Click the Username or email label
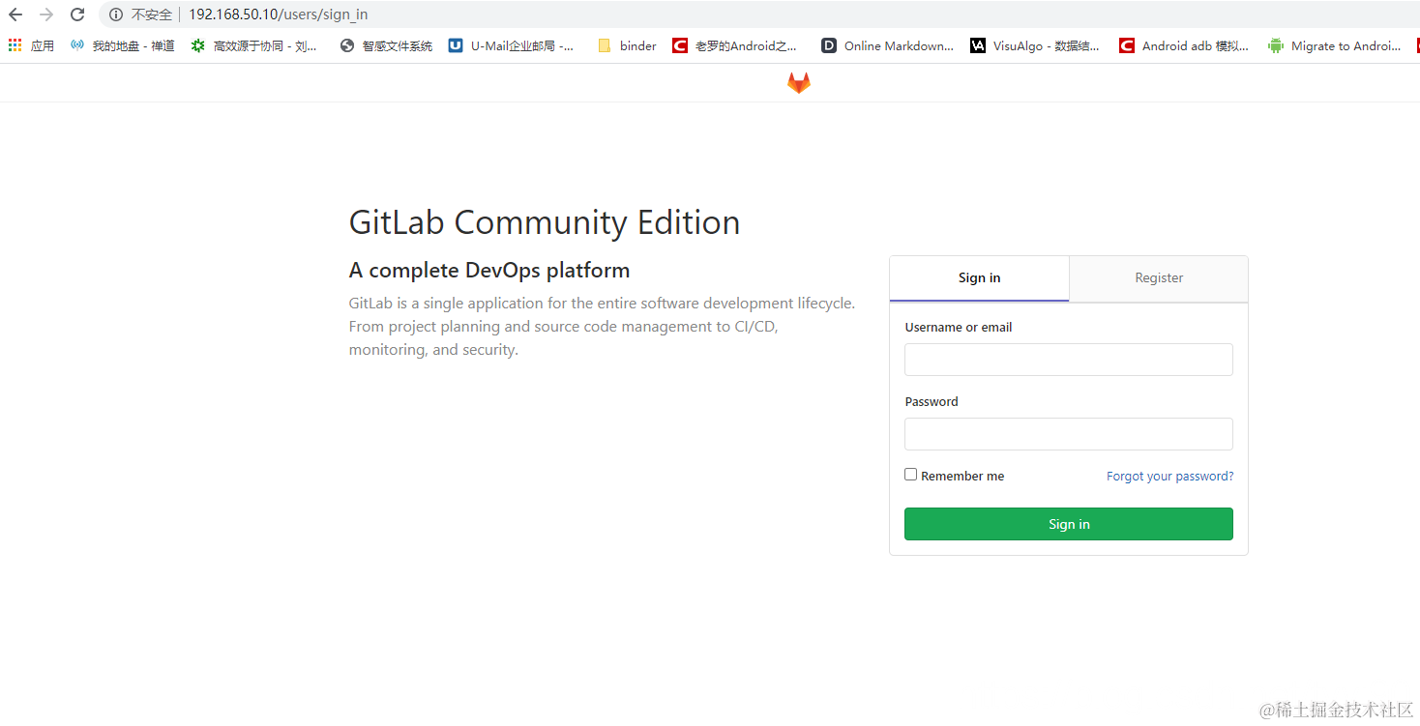Viewport: 1420px width, 726px height. pyautogui.click(x=959, y=328)
